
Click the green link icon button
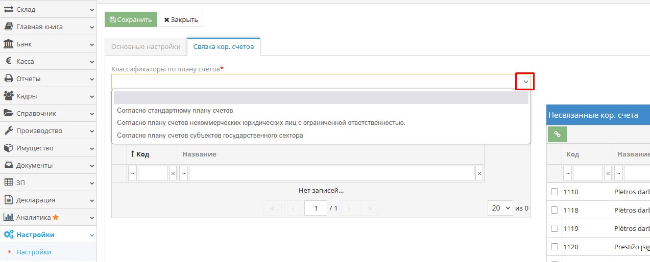tap(557, 135)
